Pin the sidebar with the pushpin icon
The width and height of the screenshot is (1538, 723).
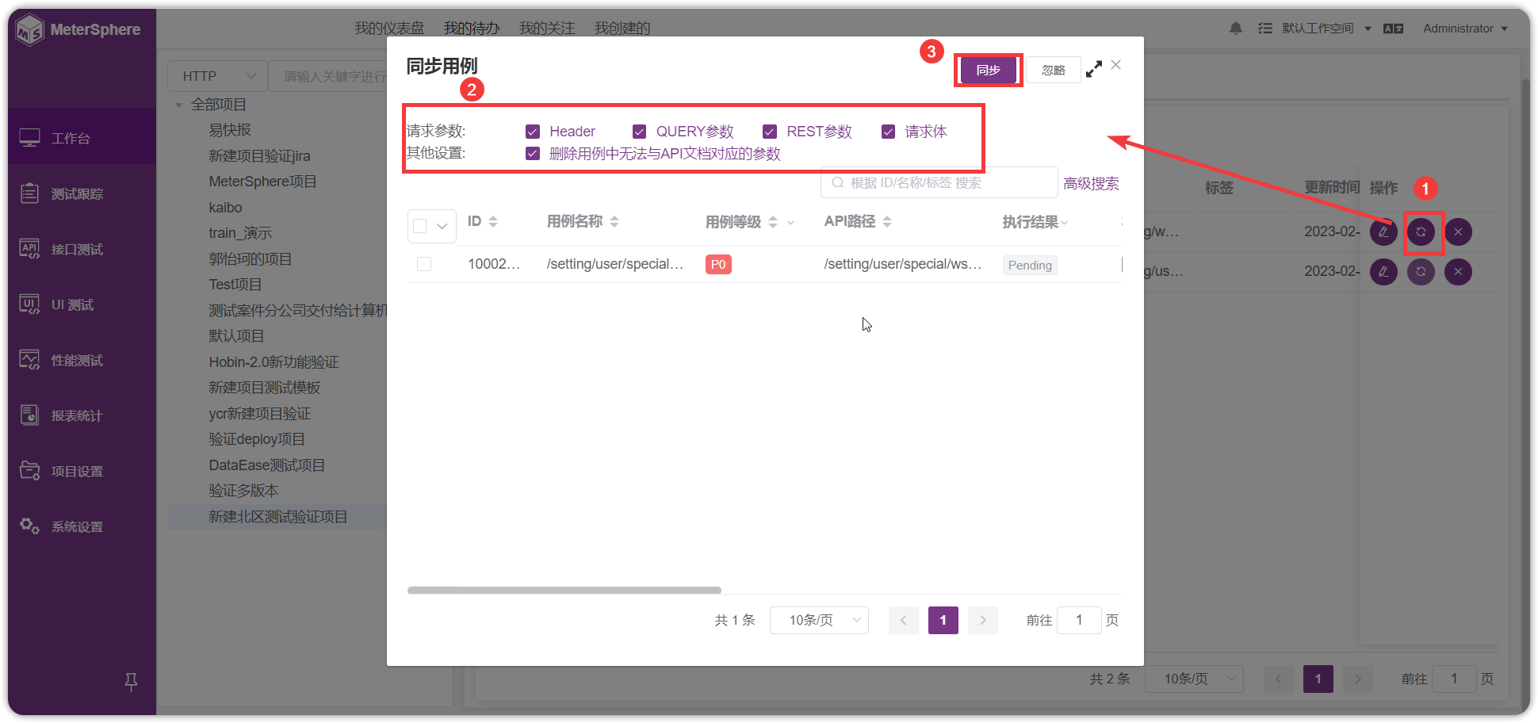[132, 681]
